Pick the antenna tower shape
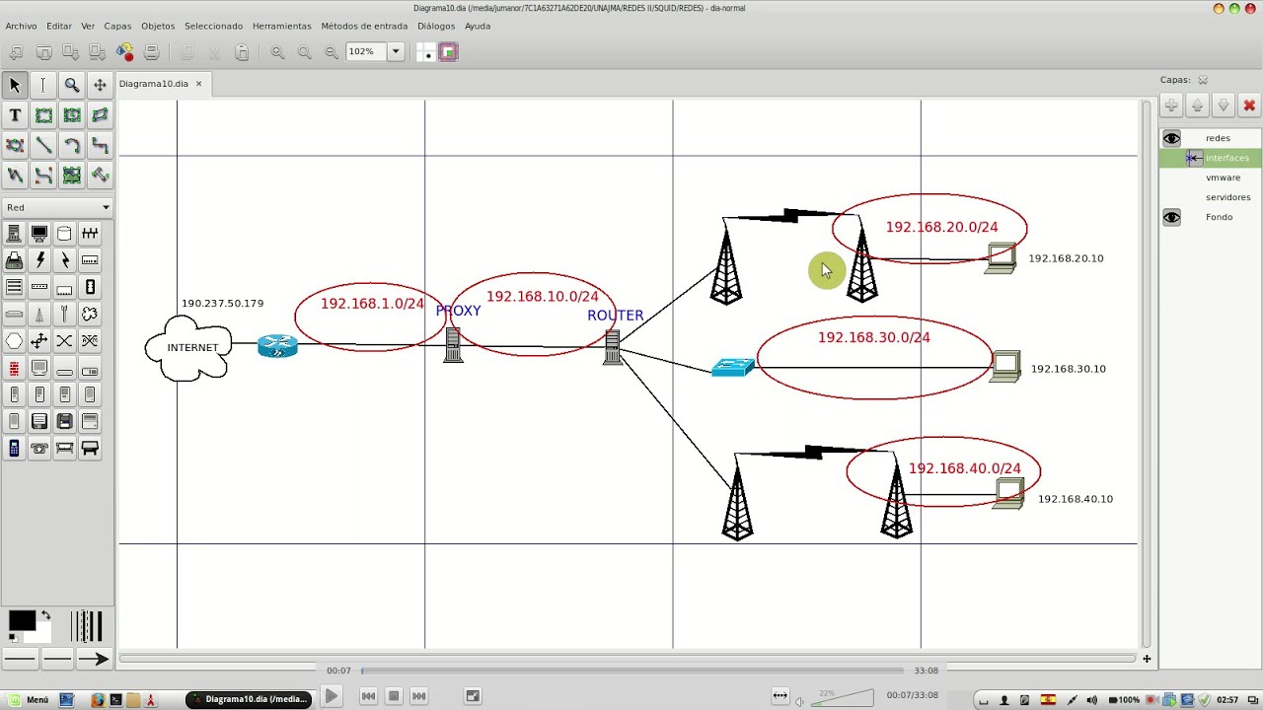The height and width of the screenshot is (710, 1263). coord(39,314)
